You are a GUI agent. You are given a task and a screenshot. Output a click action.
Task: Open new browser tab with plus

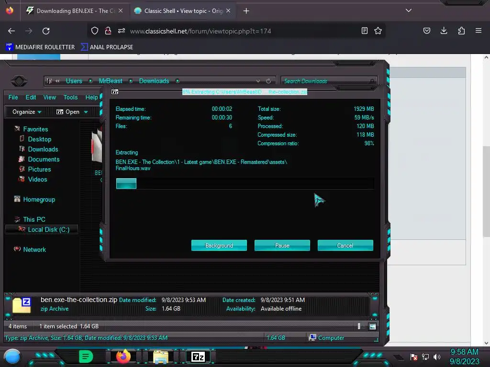point(246,11)
